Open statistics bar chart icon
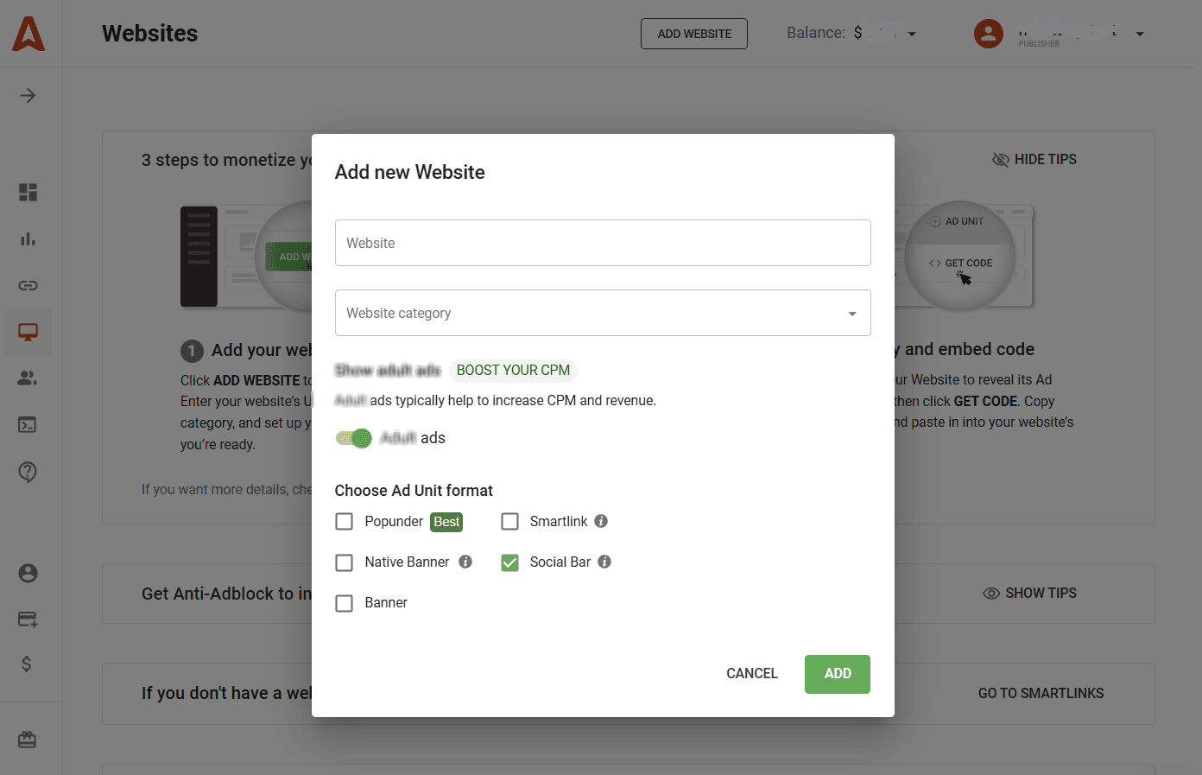The height and width of the screenshot is (775, 1202). pos(28,239)
